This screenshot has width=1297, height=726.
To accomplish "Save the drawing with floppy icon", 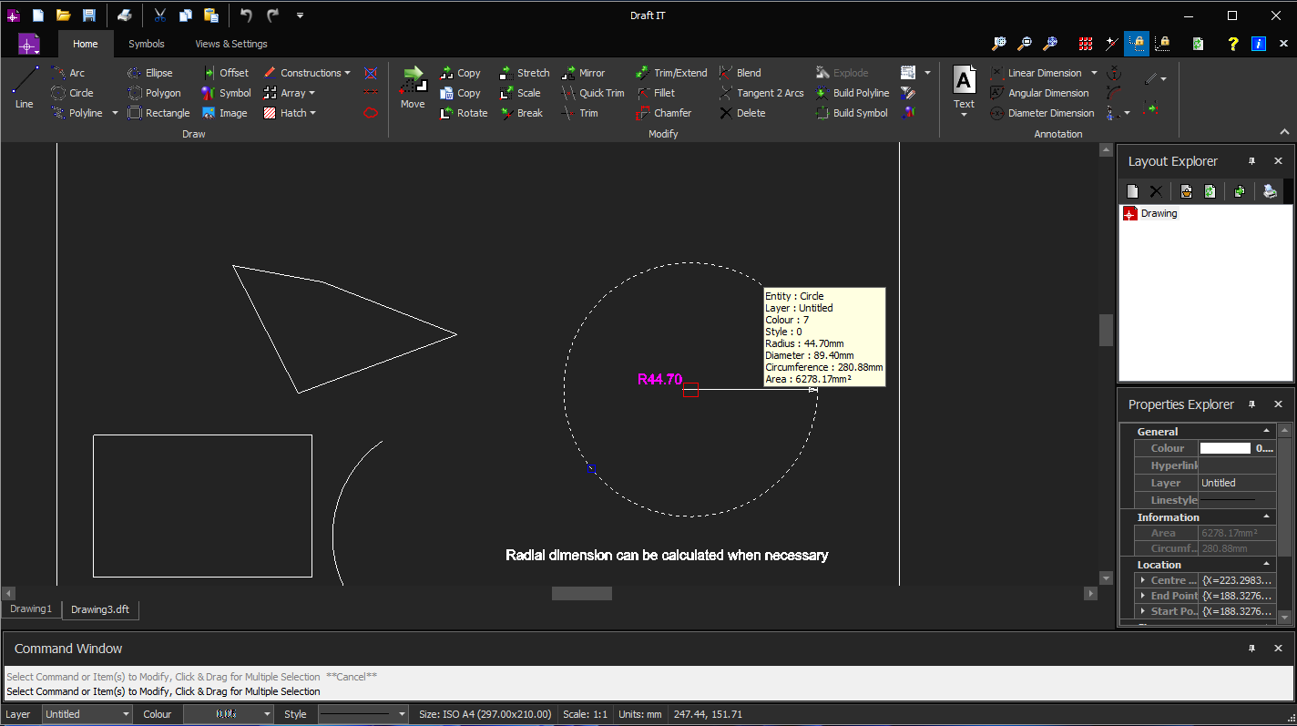I will tap(88, 15).
